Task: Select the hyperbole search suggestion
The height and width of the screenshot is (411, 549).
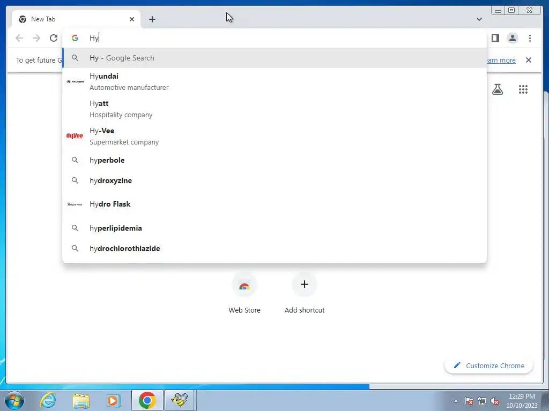Action: pos(274,160)
